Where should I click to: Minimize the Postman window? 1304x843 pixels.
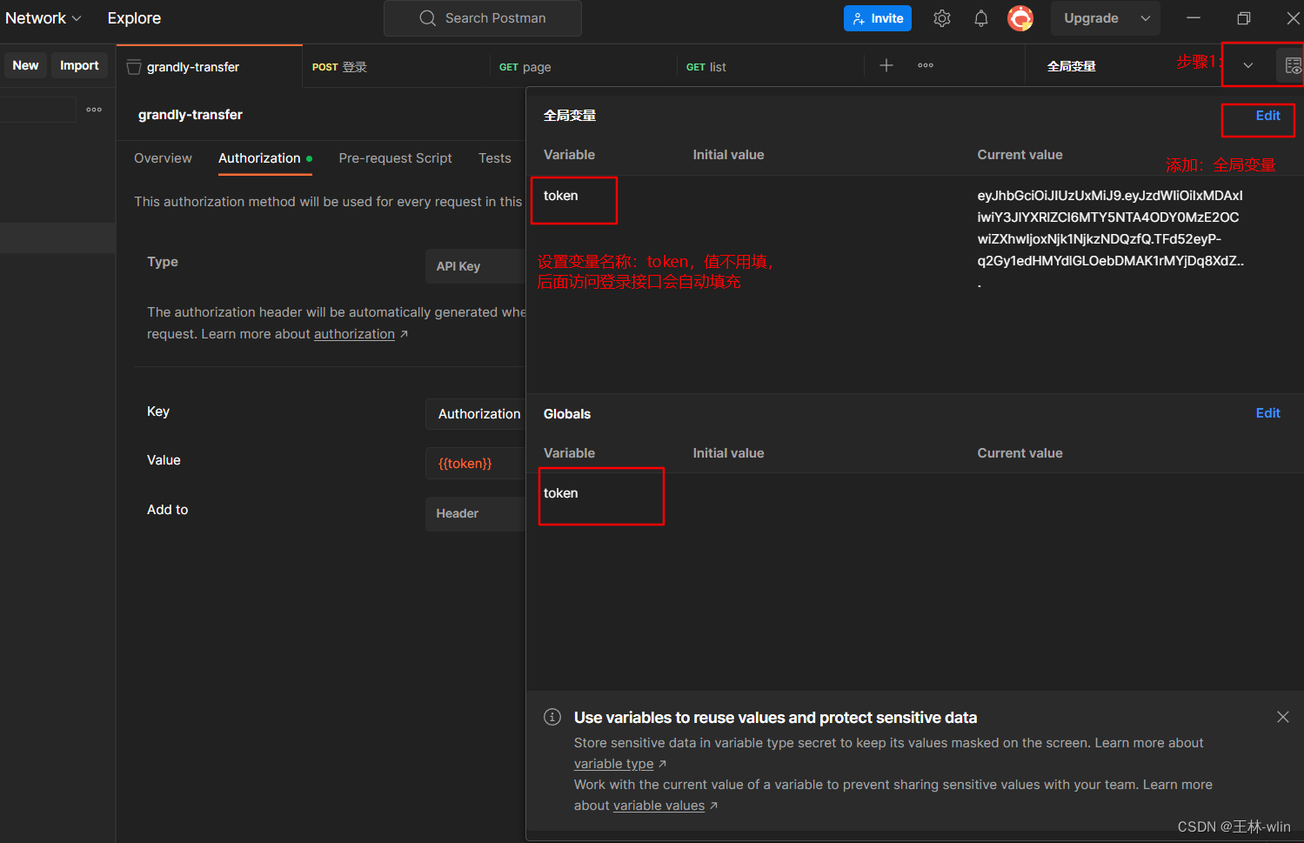[x=1194, y=18]
